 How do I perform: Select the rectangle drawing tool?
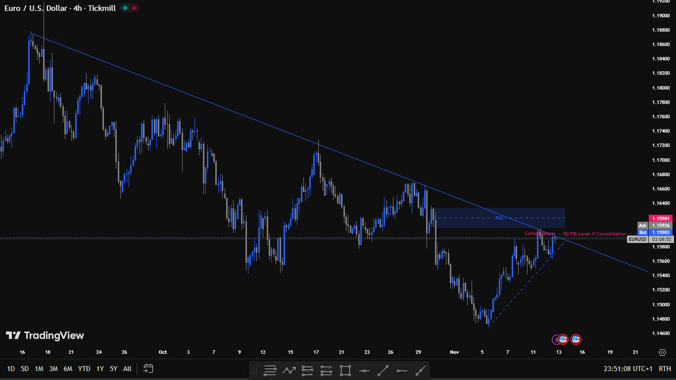click(x=345, y=370)
